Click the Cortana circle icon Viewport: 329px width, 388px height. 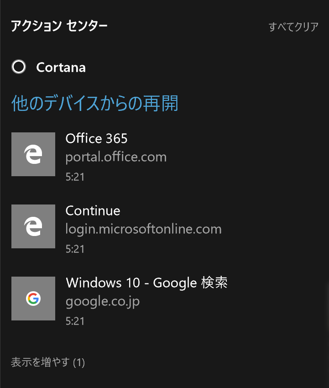18,67
